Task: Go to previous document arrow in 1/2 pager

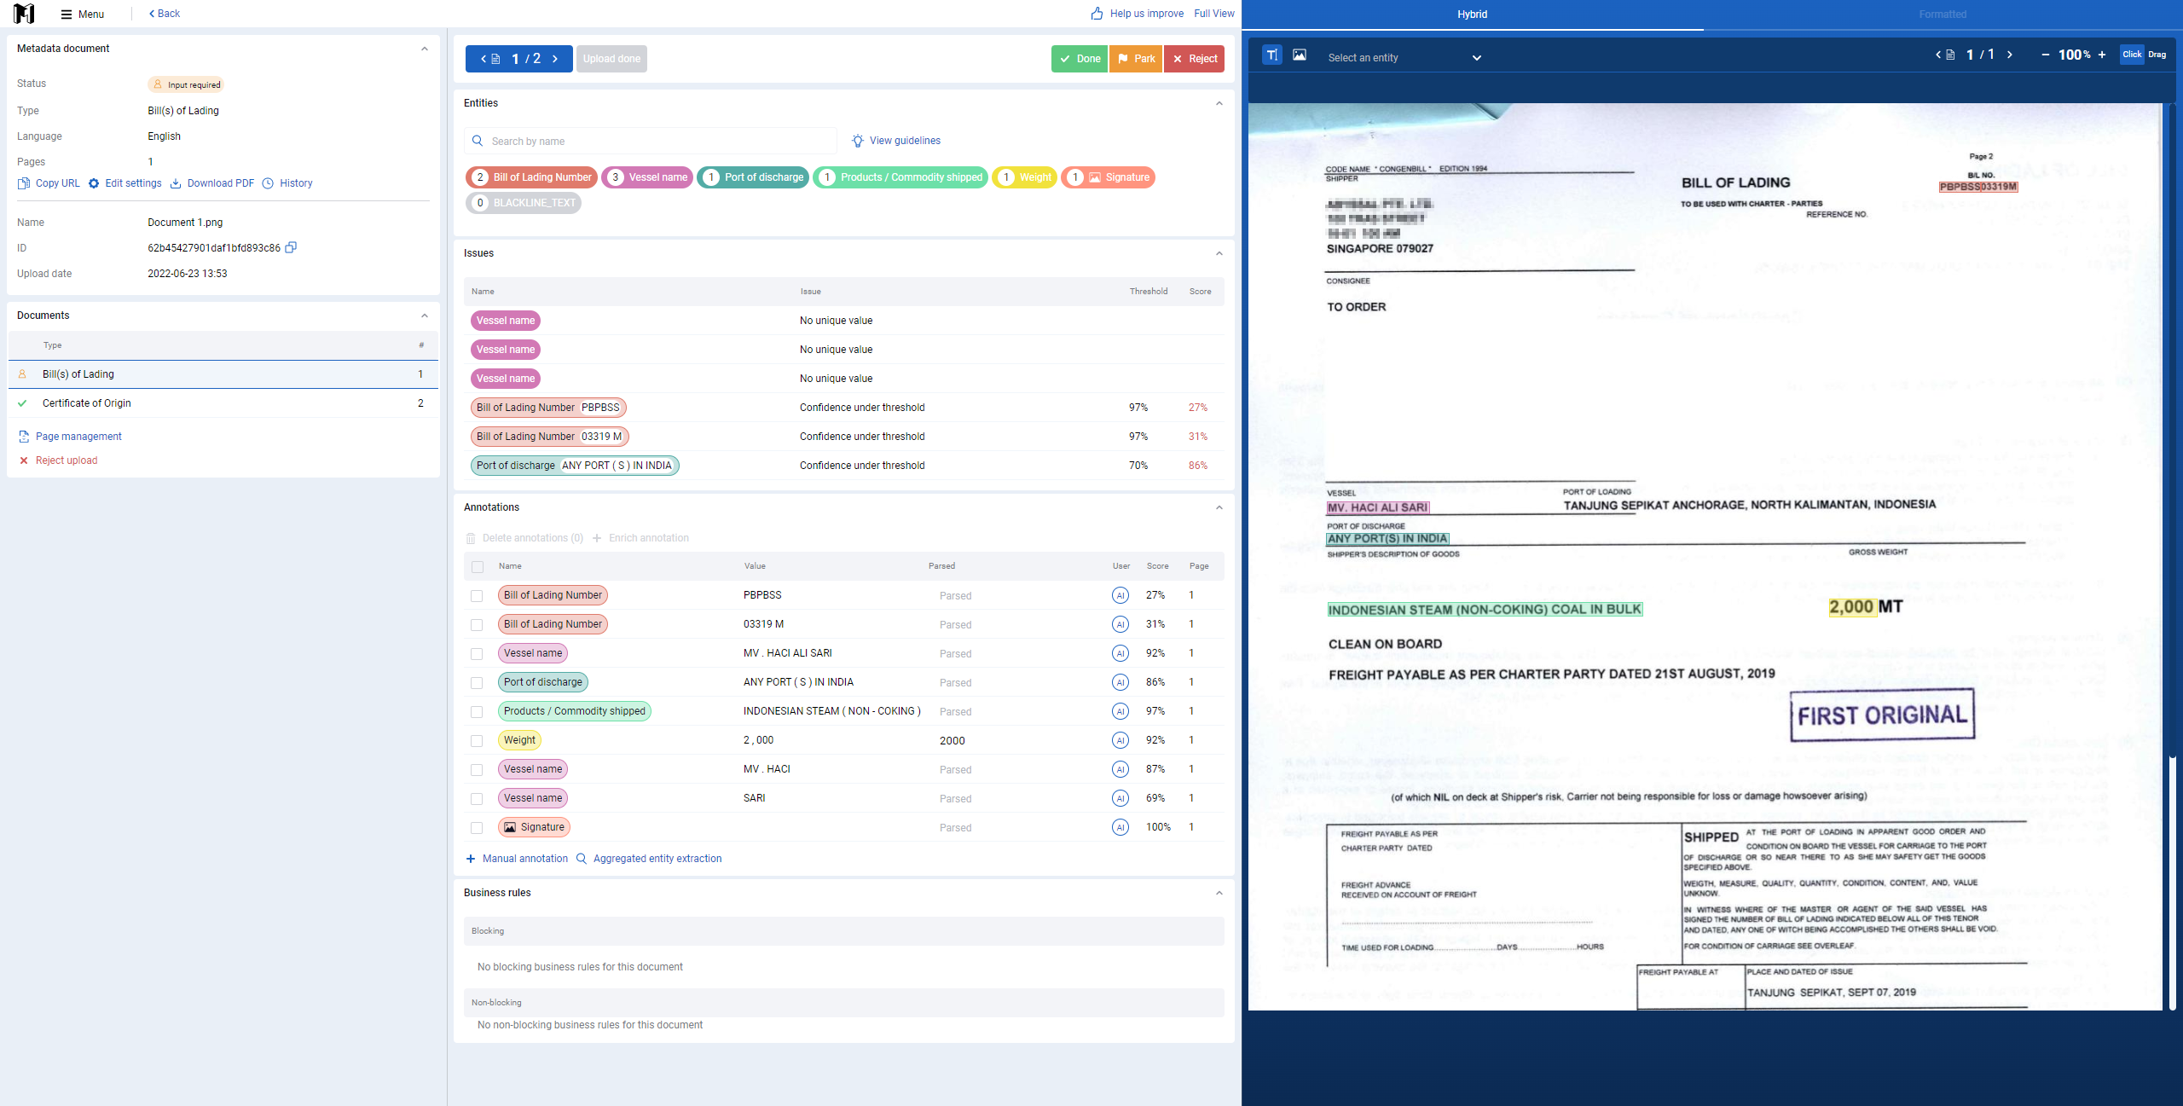Action: tap(484, 59)
